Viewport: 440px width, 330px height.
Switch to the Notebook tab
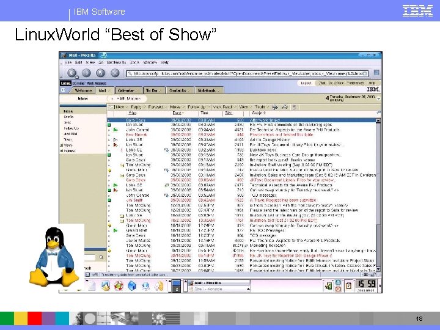(x=209, y=90)
